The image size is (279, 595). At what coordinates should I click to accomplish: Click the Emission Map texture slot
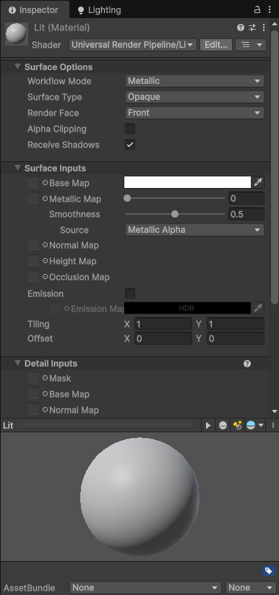click(x=55, y=308)
